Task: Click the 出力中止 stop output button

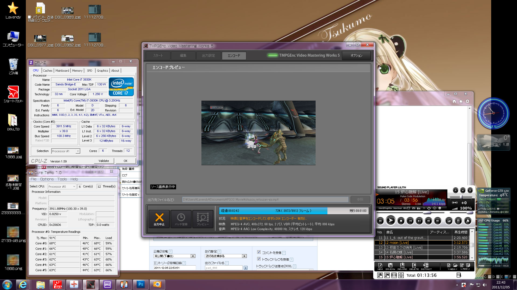Action: (159, 219)
